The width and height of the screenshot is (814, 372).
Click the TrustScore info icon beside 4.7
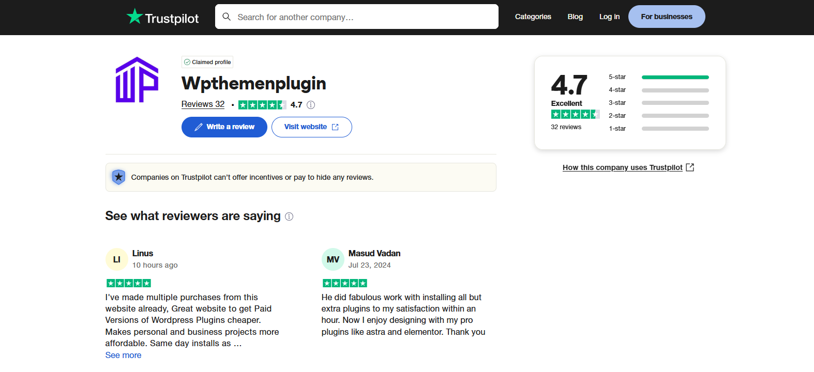tap(311, 105)
